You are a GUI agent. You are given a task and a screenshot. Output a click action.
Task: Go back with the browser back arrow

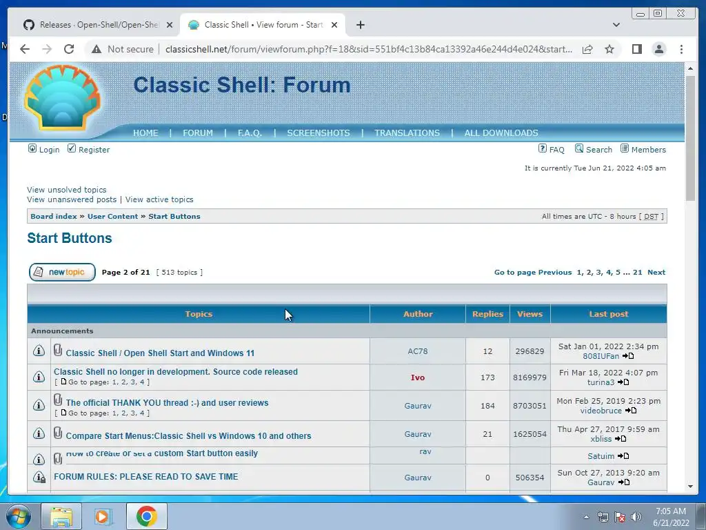click(x=25, y=49)
